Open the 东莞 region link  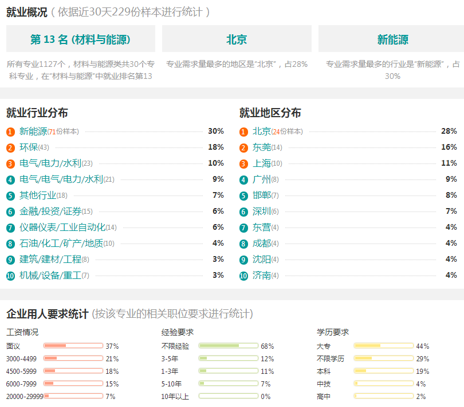pos(262,147)
